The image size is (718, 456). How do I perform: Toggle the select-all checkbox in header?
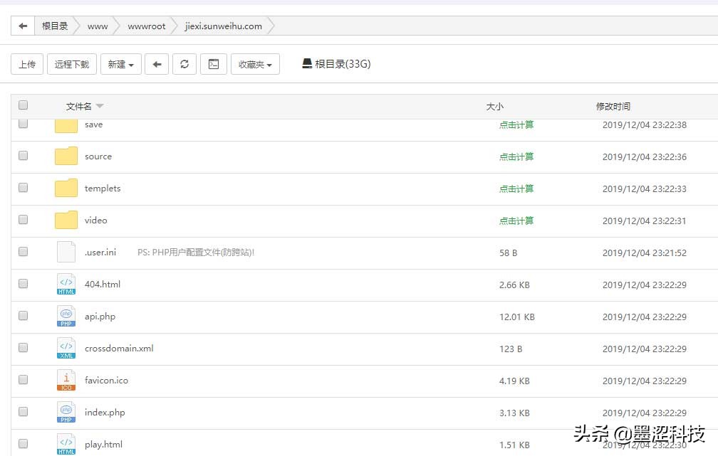coord(23,105)
